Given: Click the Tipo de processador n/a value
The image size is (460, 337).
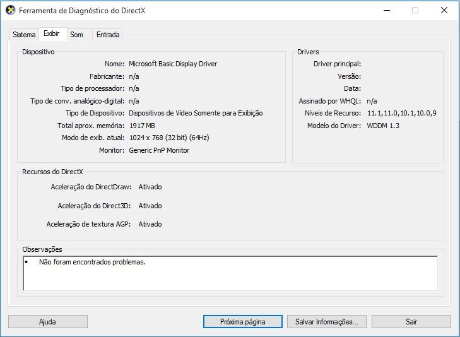Looking at the screenshot, I should tap(134, 88).
